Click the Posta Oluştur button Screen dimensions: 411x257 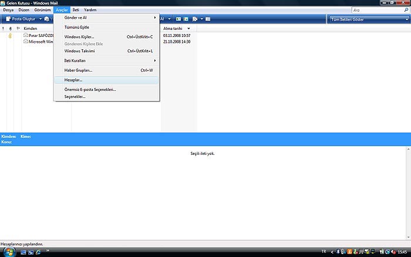pos(21,19)
